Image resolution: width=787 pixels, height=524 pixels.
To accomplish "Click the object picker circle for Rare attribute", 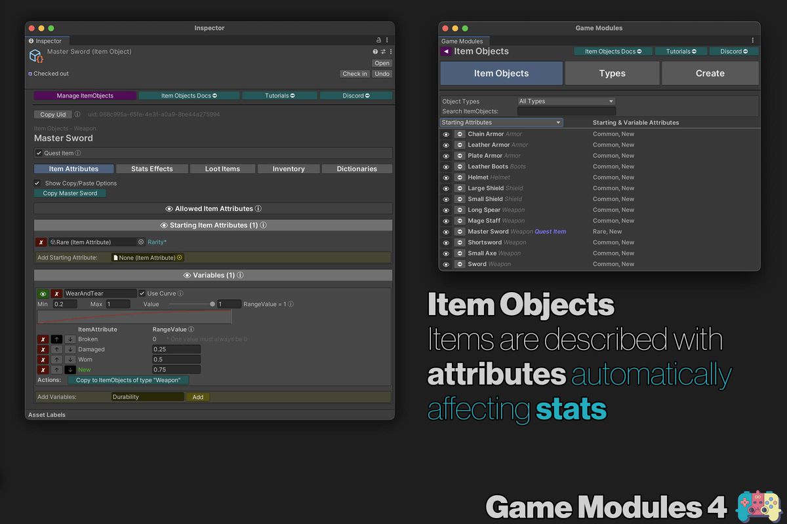I will click(x=140, y=242).
